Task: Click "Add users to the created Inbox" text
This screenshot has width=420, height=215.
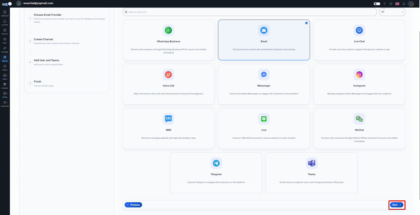Action: point(48,64)
